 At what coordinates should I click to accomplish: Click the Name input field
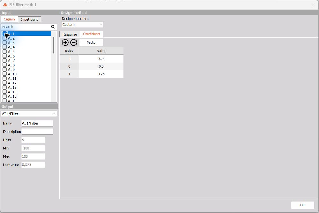point(37,123)
